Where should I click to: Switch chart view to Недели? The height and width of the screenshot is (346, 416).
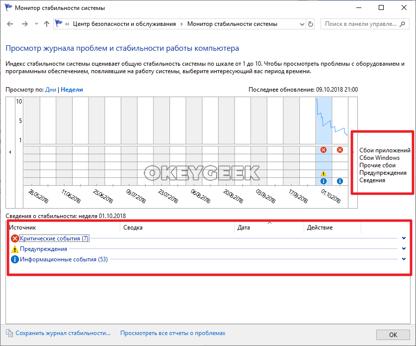point(72,90)
